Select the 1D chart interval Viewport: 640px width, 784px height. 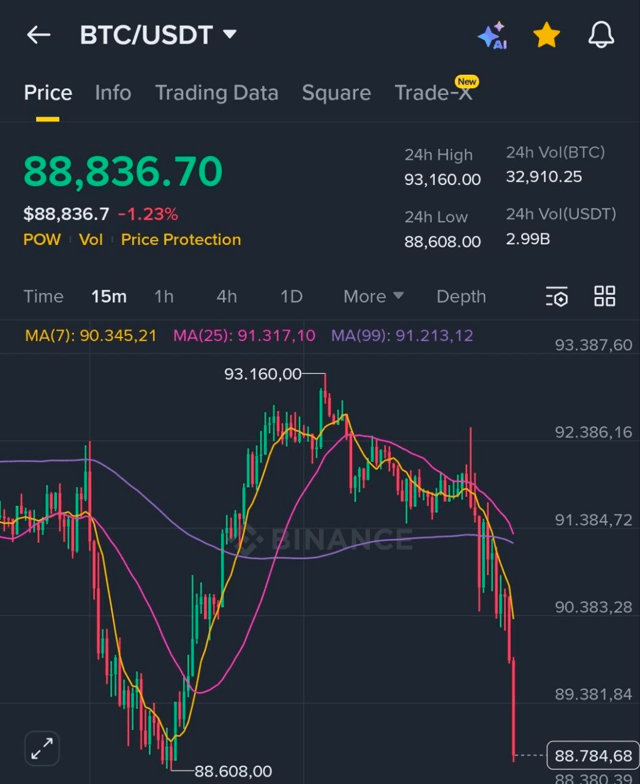(291, 296)
